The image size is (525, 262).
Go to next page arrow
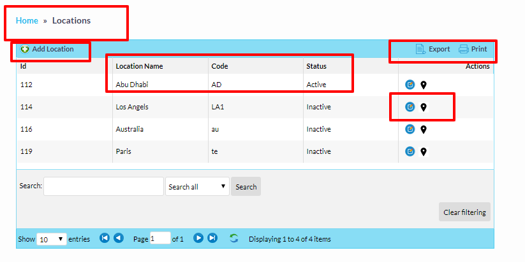click(x=198, y=238)
